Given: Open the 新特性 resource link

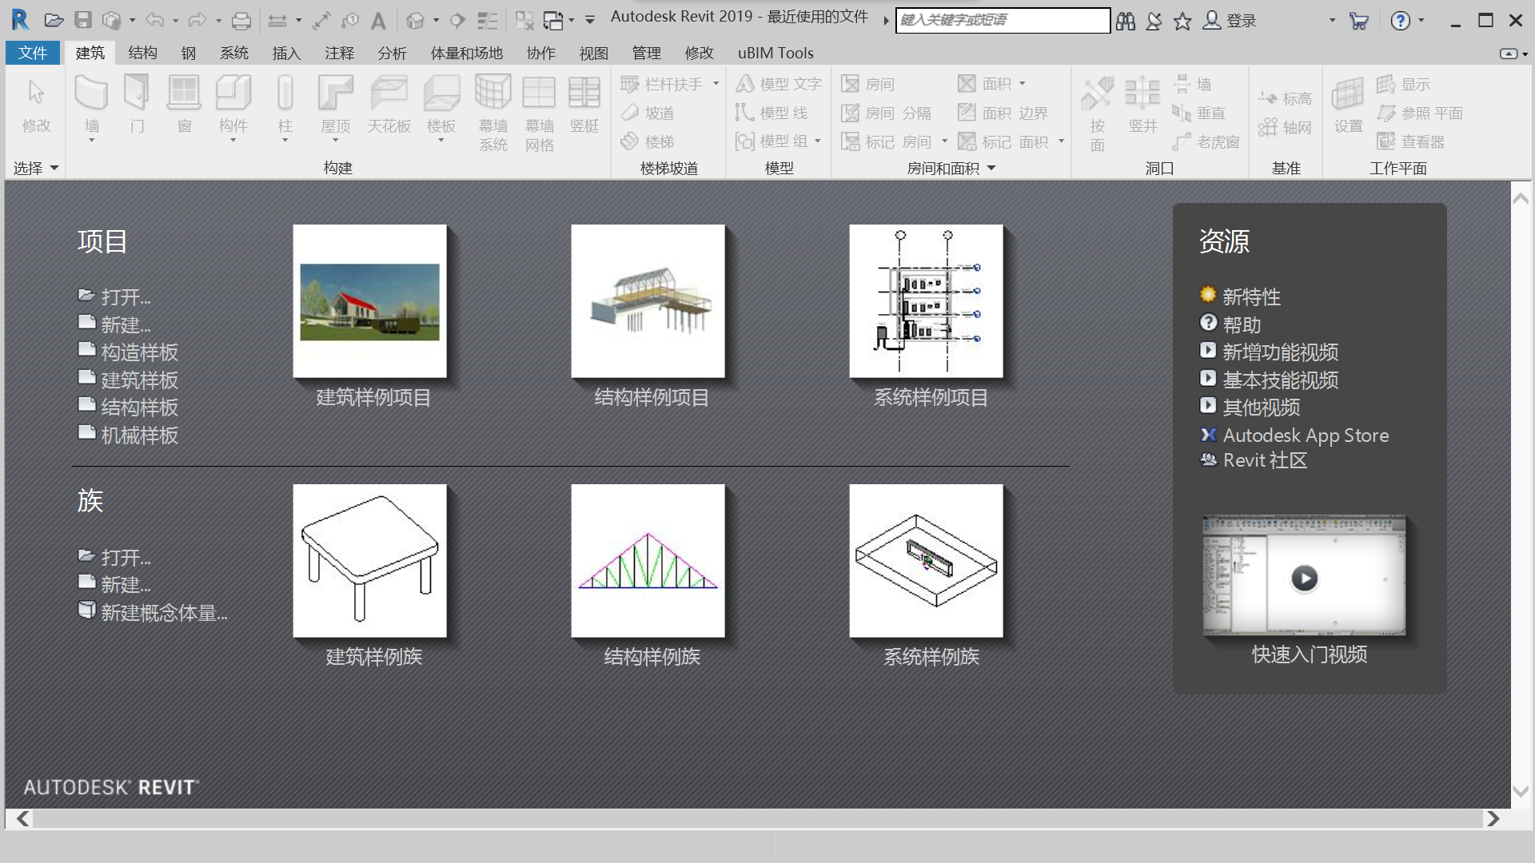Looking at the screenshot, I should [x=1251, y=296].
